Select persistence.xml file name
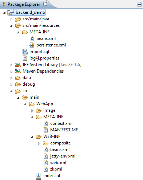This screenshot has width=143, height=180. pyautogui.click(x=51, y=45)
